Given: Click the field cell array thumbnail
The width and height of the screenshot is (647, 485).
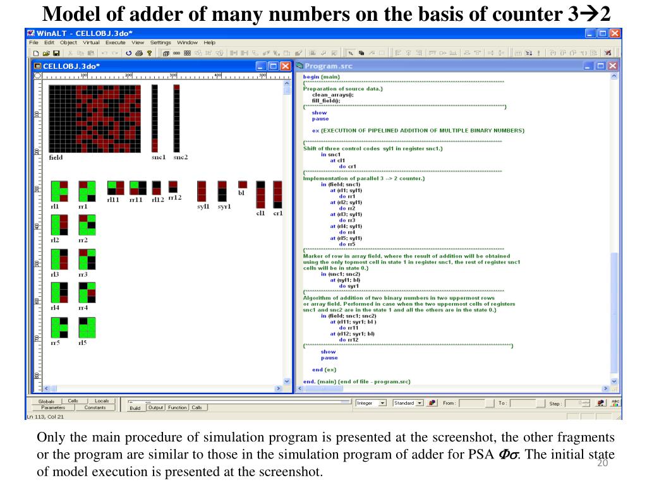Looking at the screenshot, I should pyautogui.click(x=95, y=118).
